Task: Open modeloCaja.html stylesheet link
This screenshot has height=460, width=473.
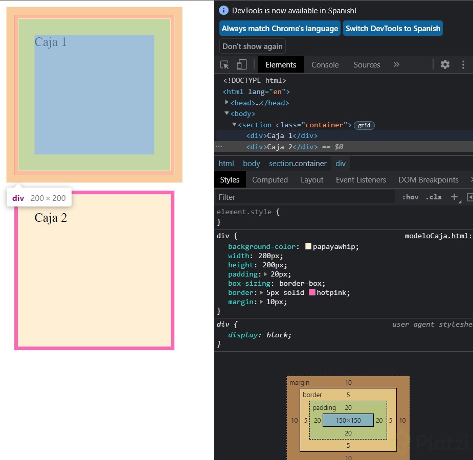Action: coord(436,236)
